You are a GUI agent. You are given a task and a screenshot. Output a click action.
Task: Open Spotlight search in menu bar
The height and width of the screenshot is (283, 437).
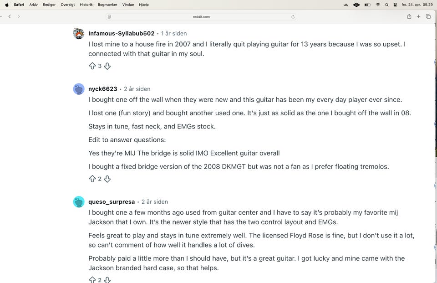pyautogui.click(x=387, y=5)
